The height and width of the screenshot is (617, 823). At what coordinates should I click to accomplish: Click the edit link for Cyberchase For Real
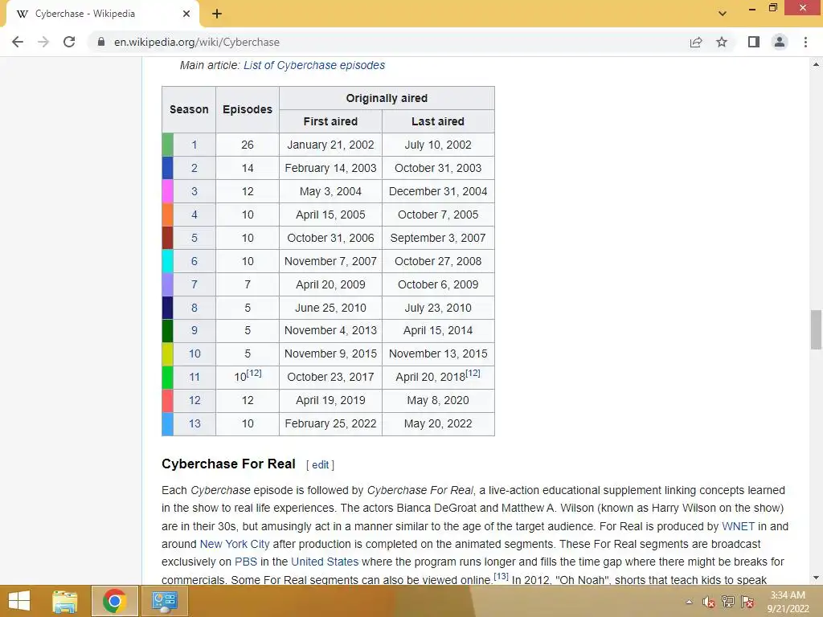click(320, 465)
